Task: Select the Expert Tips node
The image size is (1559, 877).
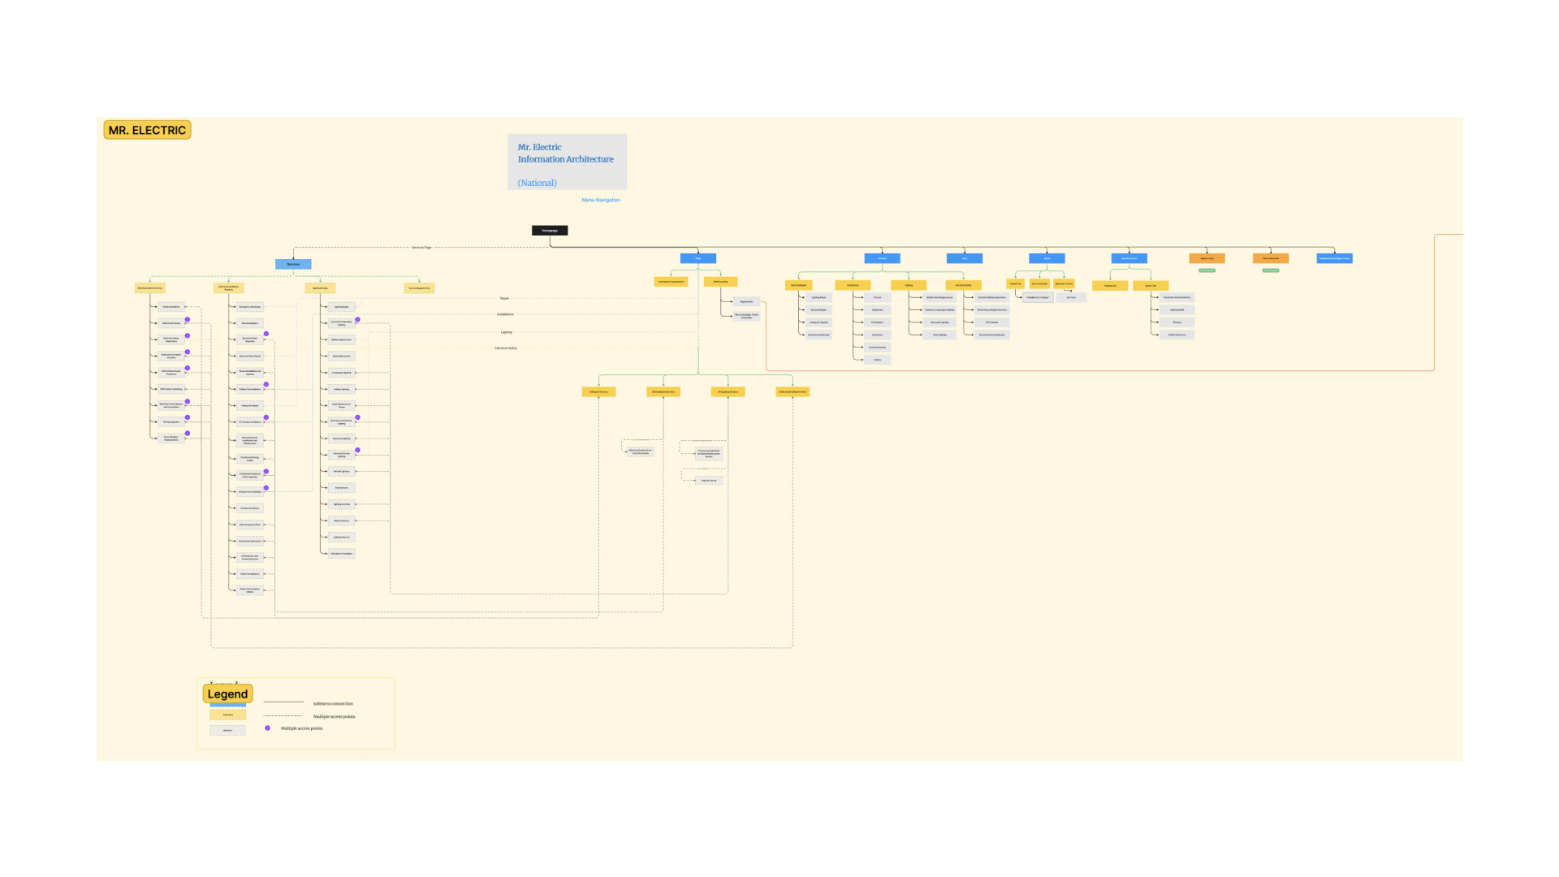Action: click(x=1151, y=286)
